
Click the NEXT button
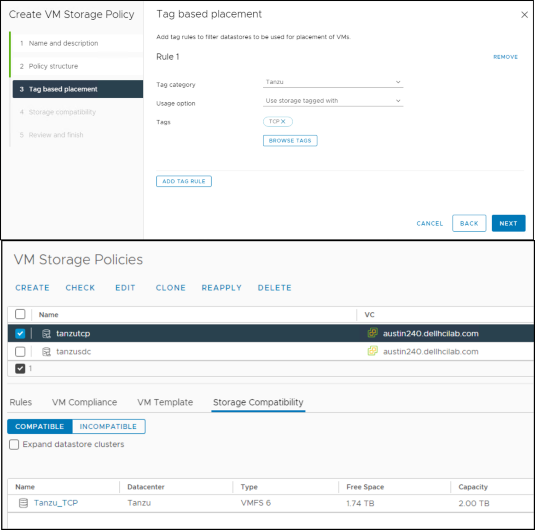pyautogui.click(x=508, y=223)
